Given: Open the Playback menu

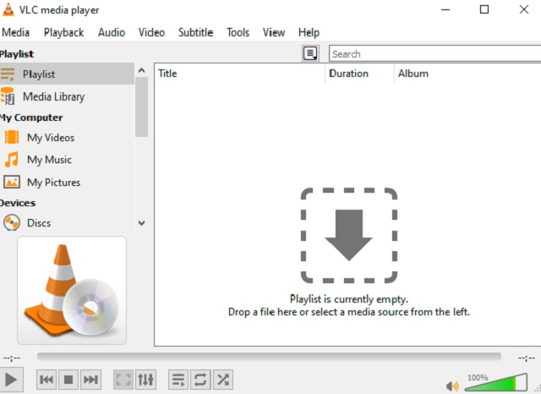Looking at the screenshot, I should tap(64, 32).
